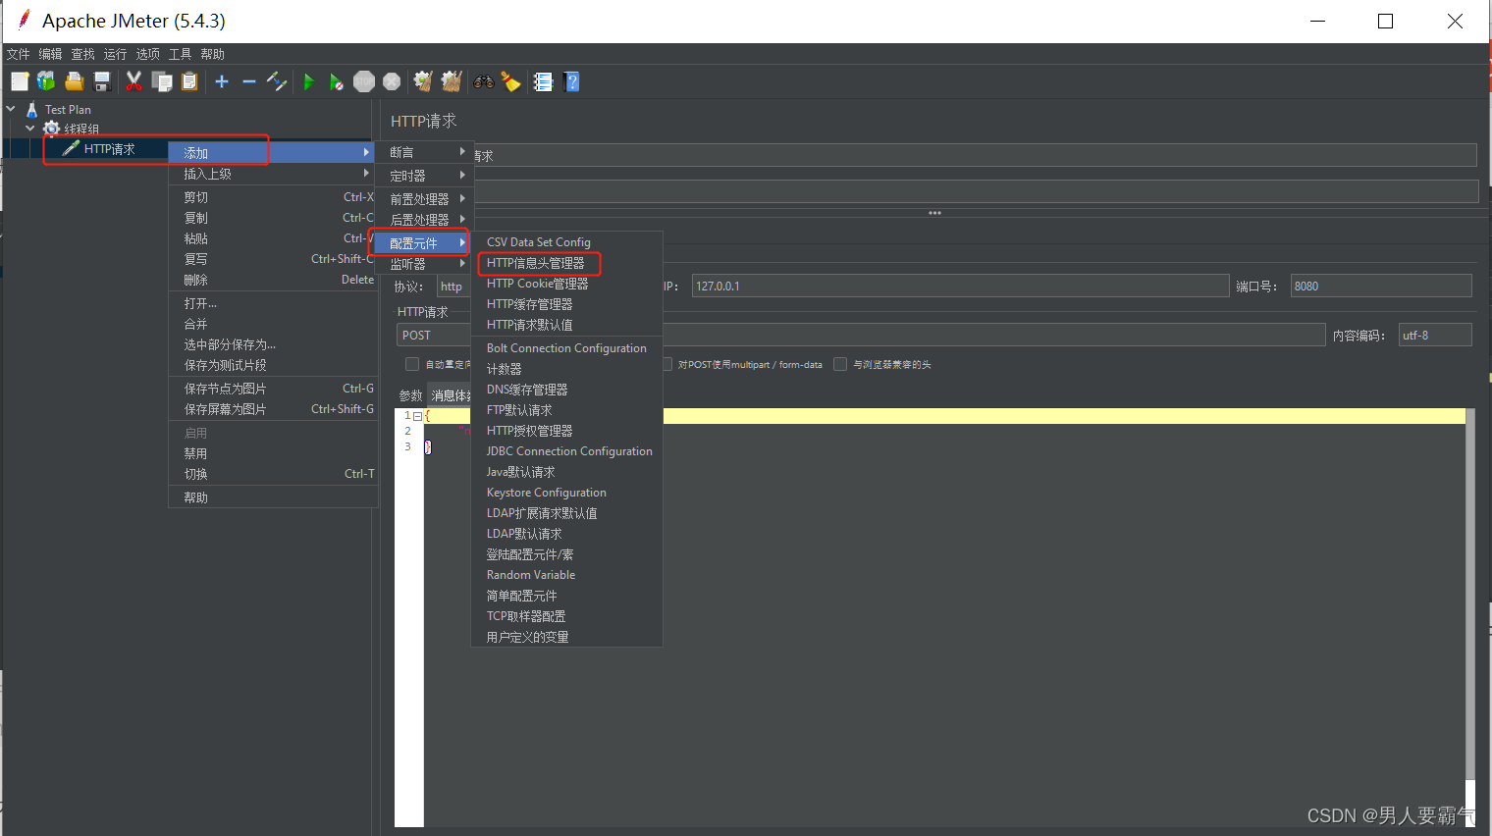Start the test with green play icon
Screen dimensions: 1492x836
click(x=309, y=81)
